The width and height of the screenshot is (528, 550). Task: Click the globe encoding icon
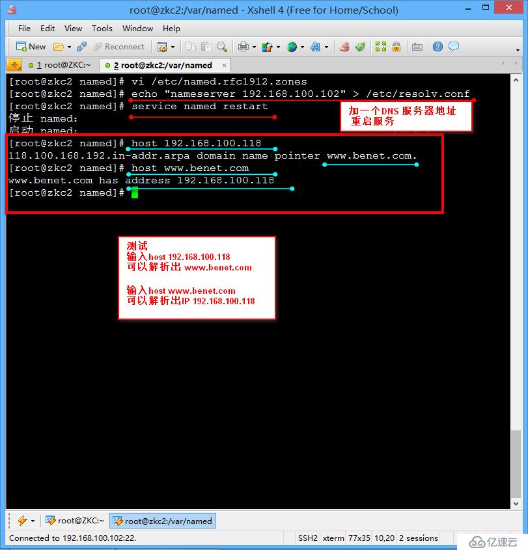point(292,47)
